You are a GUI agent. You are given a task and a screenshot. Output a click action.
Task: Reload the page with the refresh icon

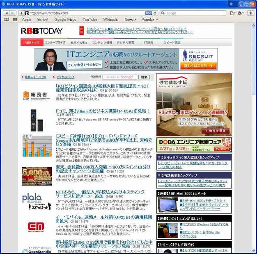click(x=155, y=13)
